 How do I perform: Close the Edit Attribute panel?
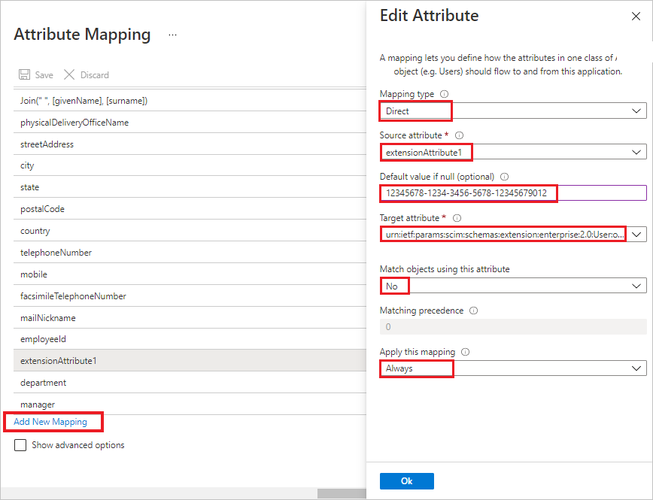tap(636, 17)
